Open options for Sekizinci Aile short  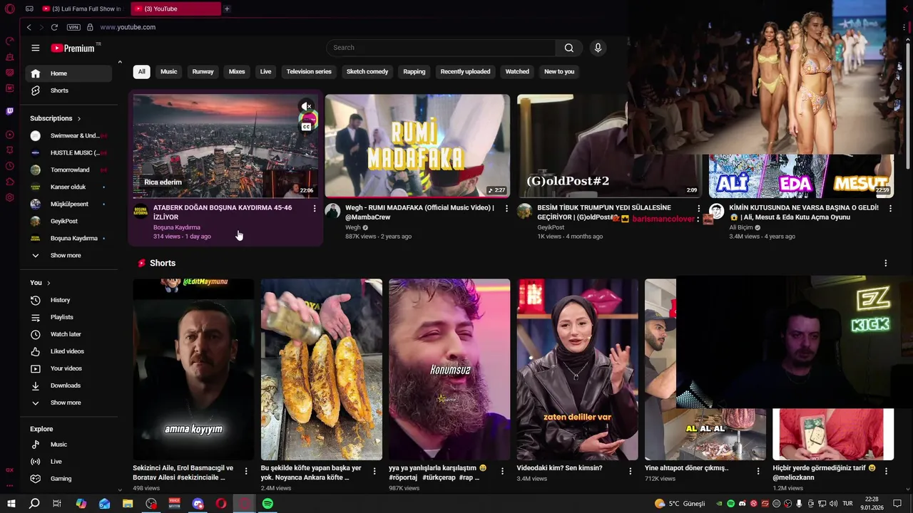[246, 471]
